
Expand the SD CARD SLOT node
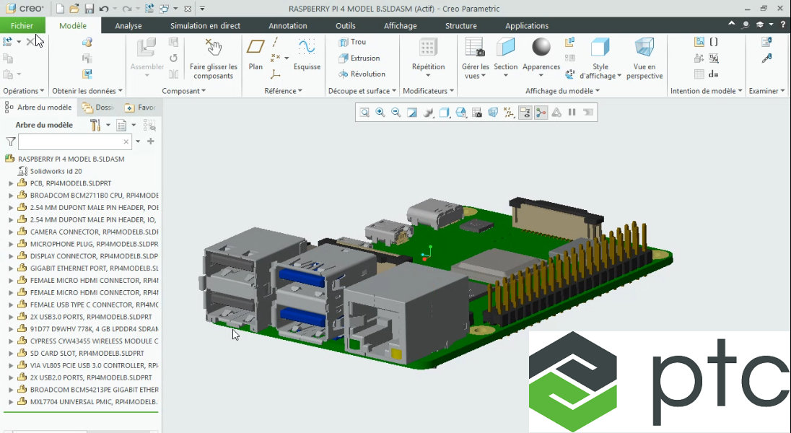pos(11,354)
